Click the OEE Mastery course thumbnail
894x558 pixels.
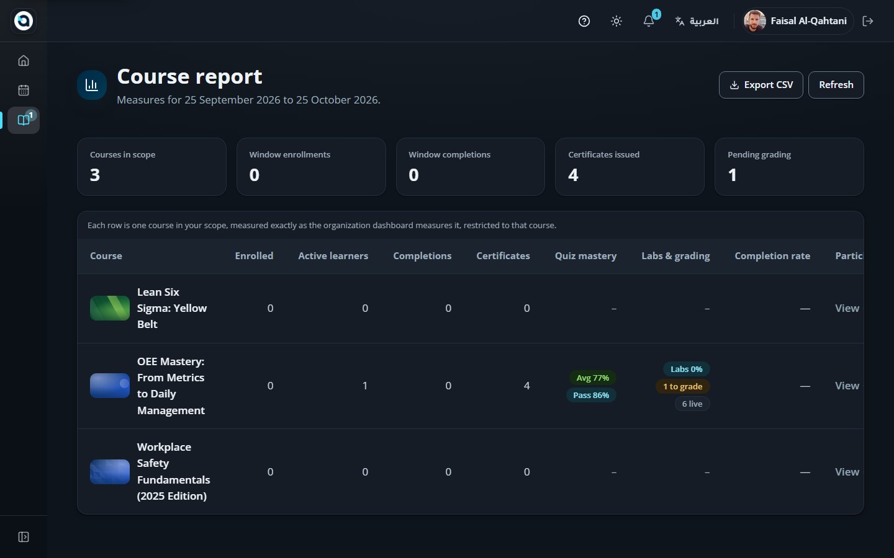tap(110, 386)
